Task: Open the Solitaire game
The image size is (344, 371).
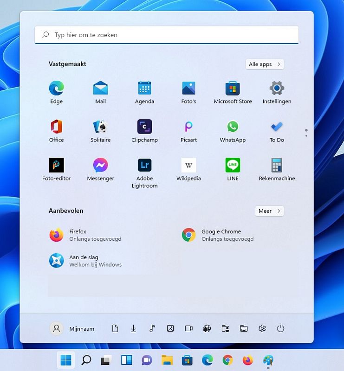Action: [x=100, y=131]
